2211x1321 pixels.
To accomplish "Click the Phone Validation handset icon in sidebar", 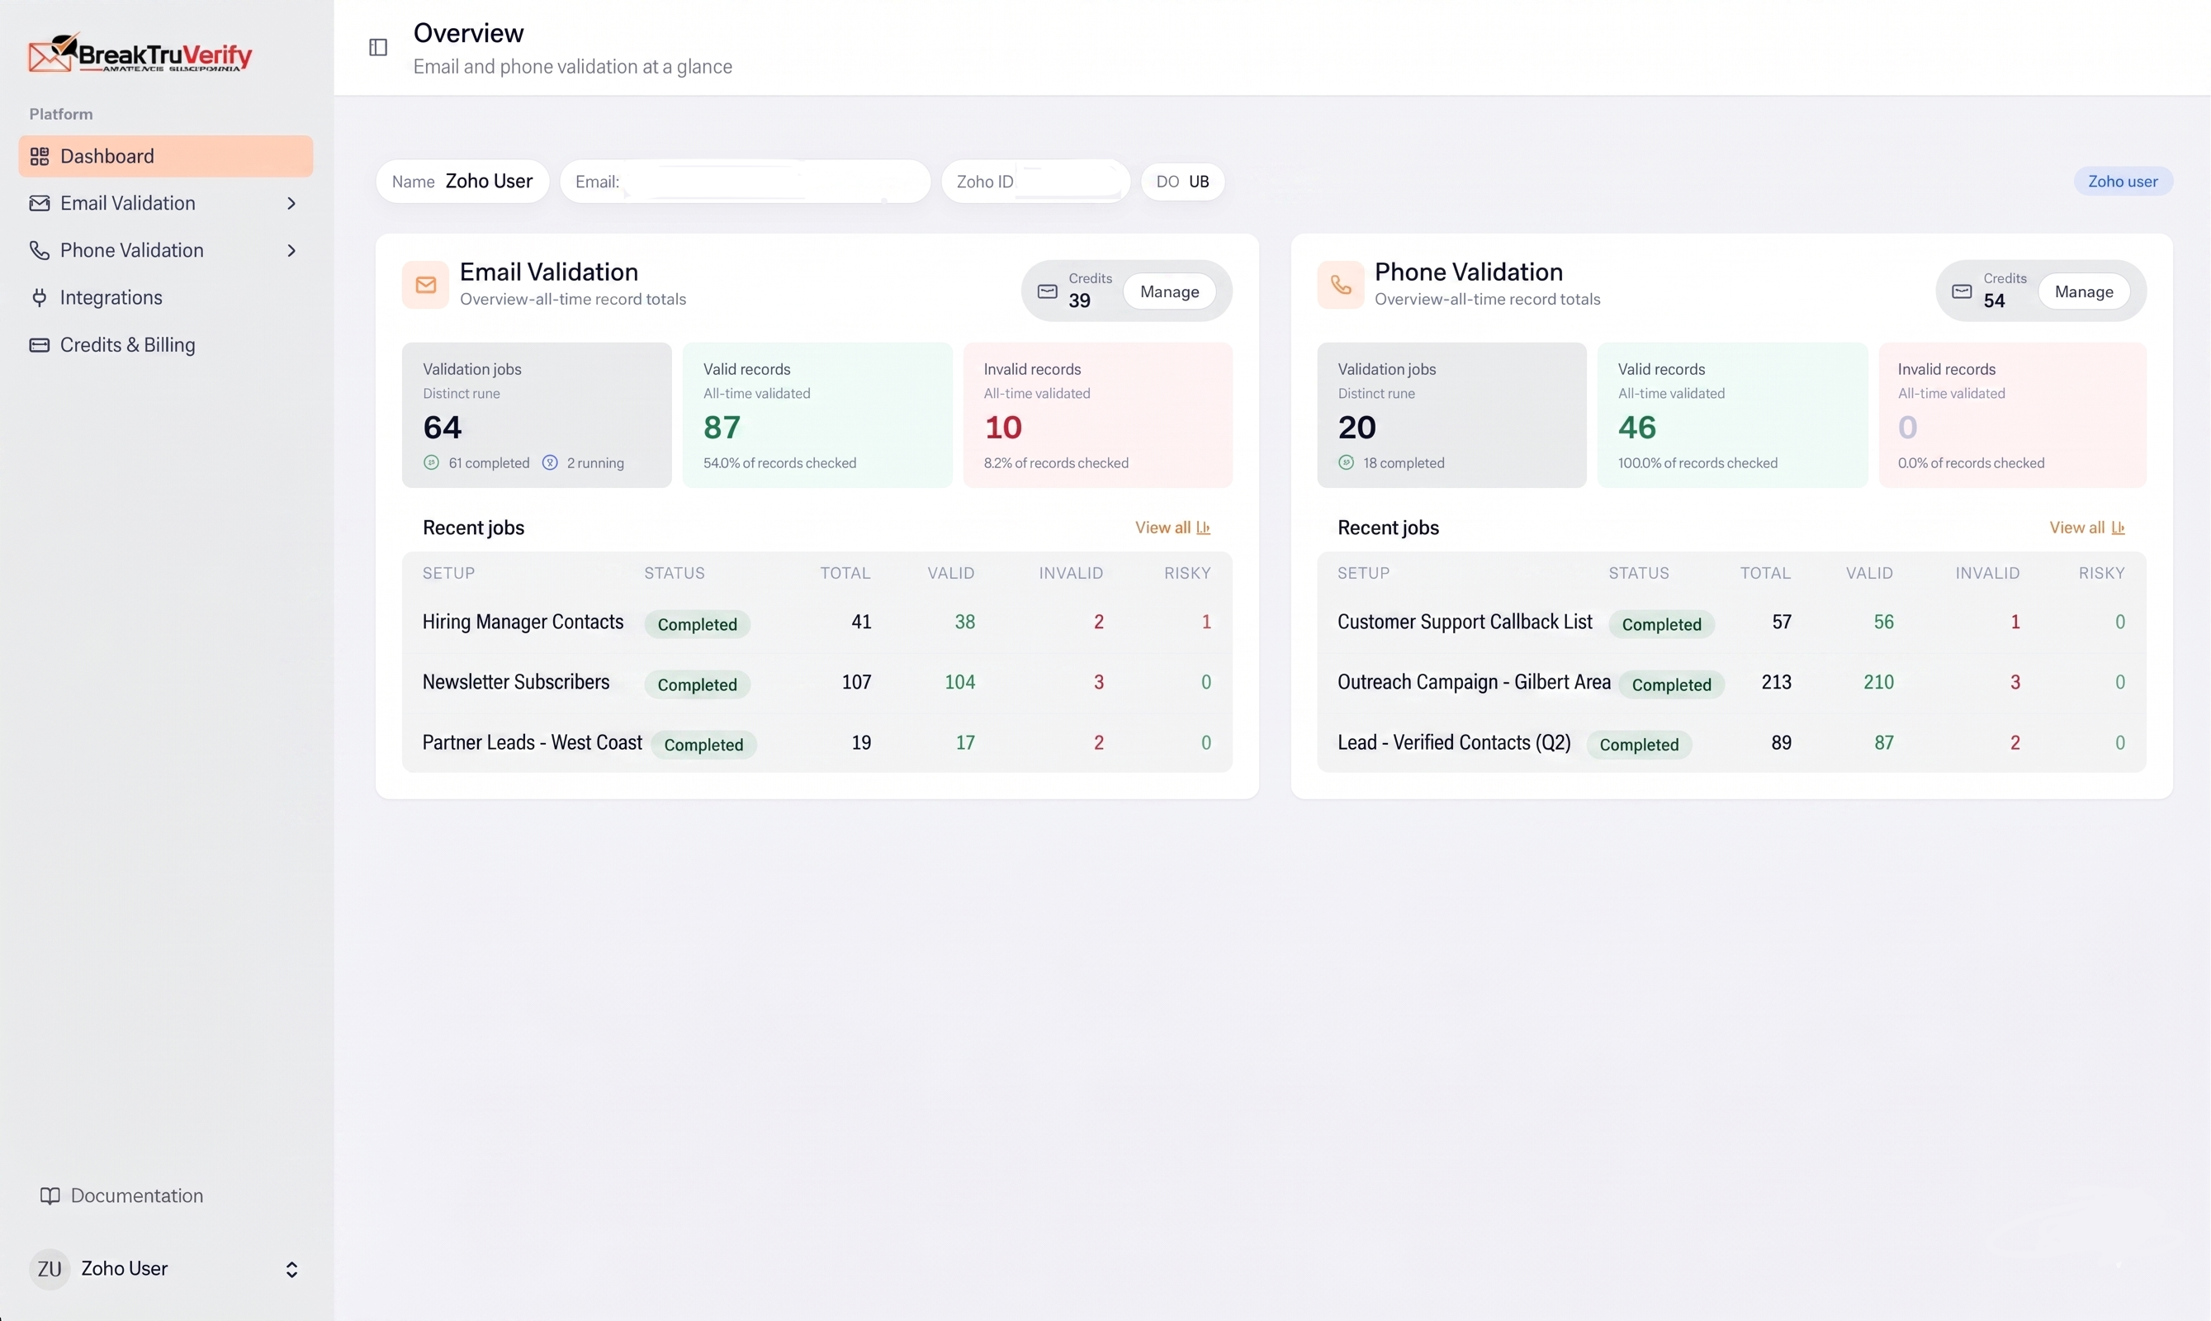I will coord(39,250).
